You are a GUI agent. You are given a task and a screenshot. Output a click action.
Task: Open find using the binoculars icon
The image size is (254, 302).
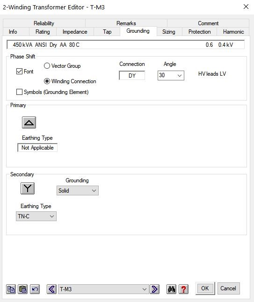[x=171, y=289]
